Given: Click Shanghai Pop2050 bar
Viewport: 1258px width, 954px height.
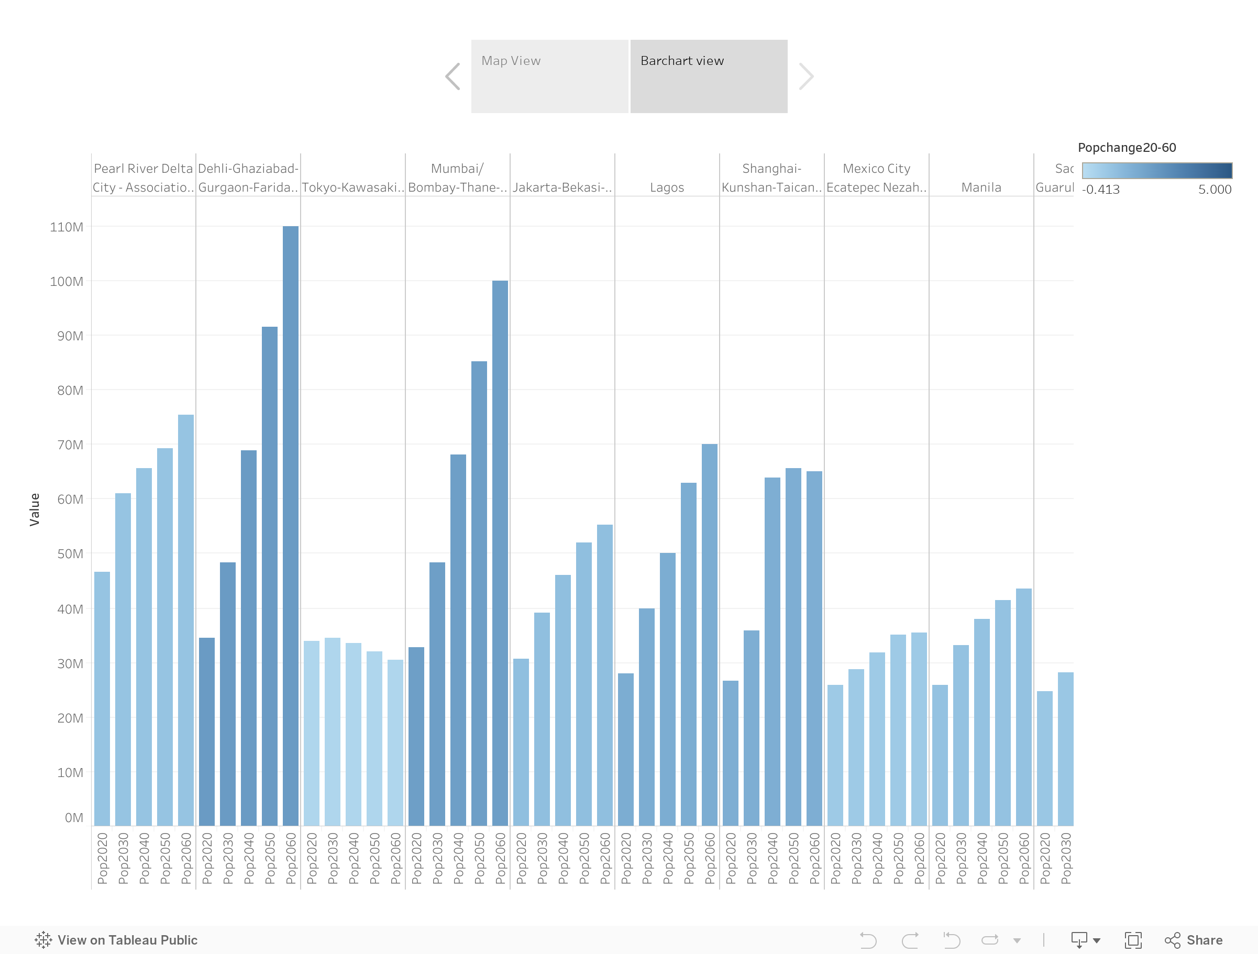Looking at the screenshot, I should tap(793, 647).
